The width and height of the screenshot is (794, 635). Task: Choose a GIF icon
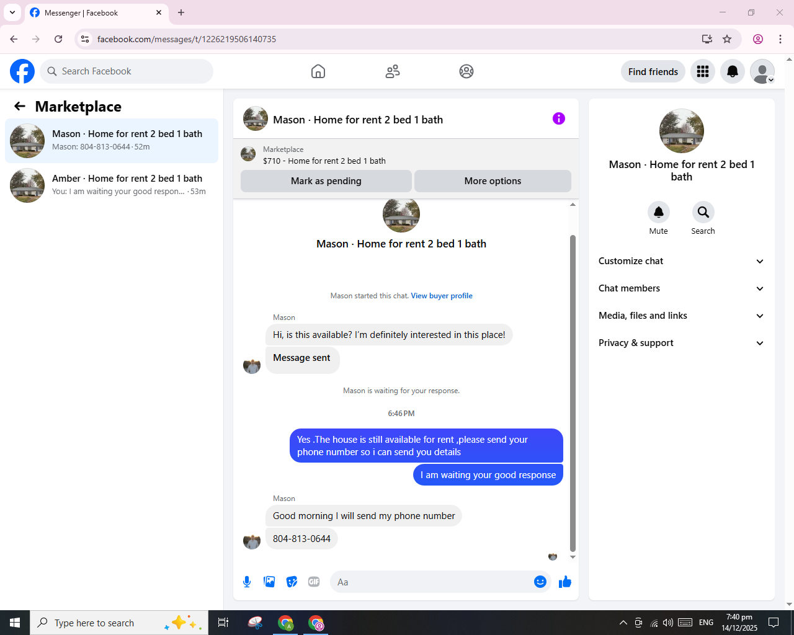point(314,582)
